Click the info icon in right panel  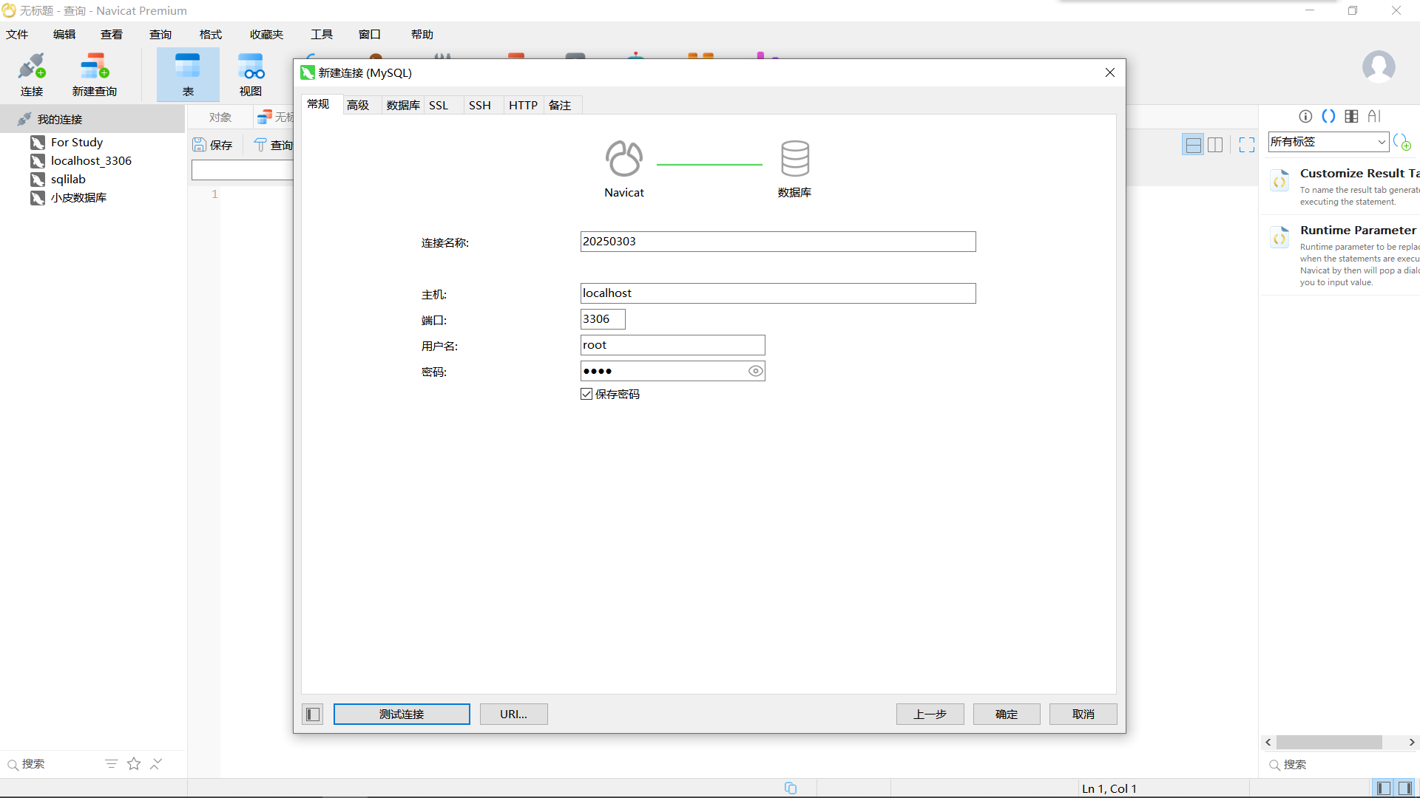tap(1305, 116)
